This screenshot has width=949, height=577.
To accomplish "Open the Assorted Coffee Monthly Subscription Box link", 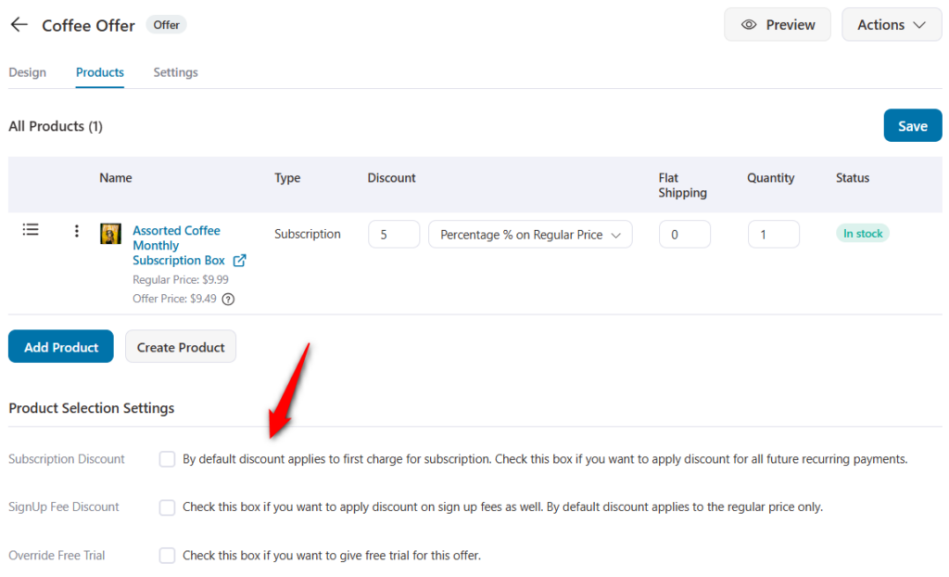I will coord(179,246).
